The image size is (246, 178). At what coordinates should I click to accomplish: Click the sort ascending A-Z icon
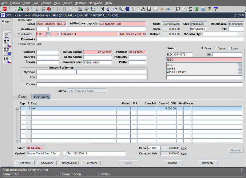coord(58,9)
